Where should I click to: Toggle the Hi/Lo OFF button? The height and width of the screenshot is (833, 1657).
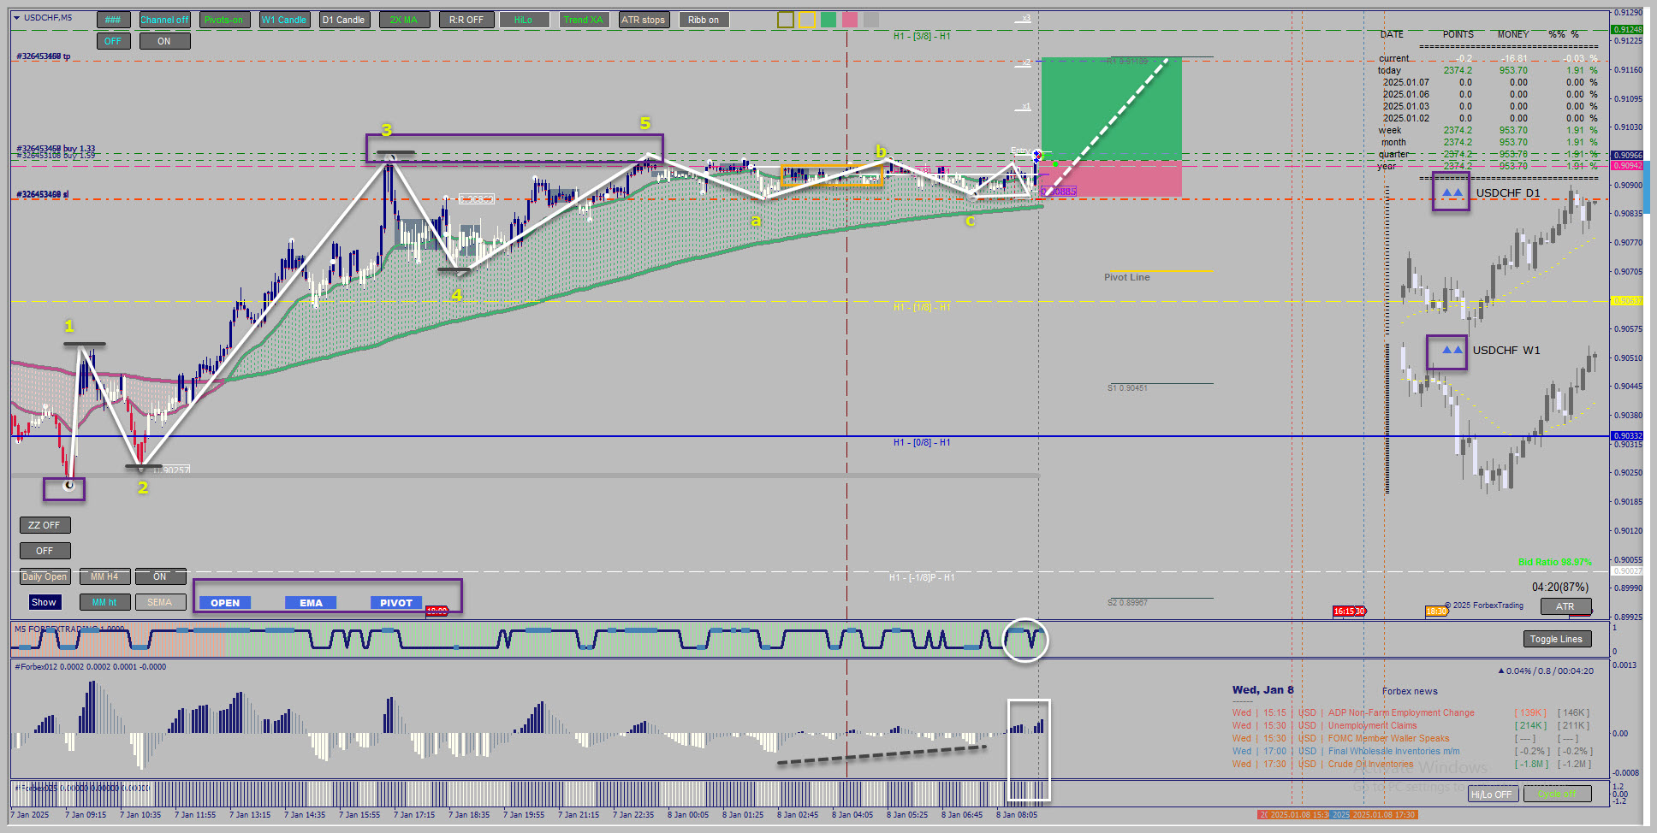click(x=1492, y=794)
